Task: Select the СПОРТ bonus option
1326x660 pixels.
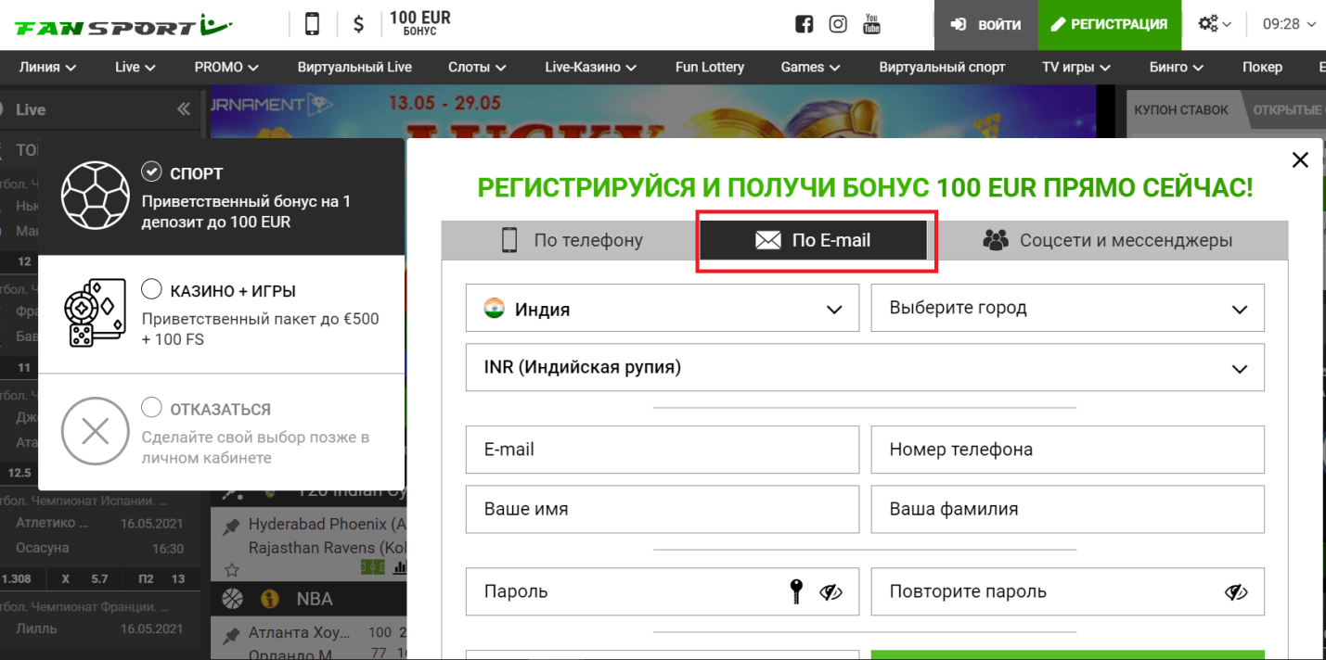Action: coord(151,171)
